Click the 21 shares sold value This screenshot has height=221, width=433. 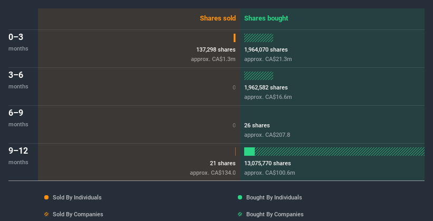coord(223,163)
